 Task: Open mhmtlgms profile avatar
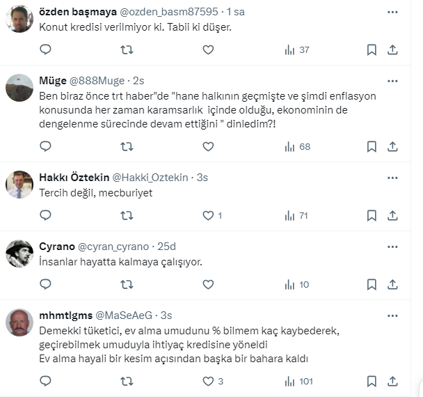click(19, 322)
